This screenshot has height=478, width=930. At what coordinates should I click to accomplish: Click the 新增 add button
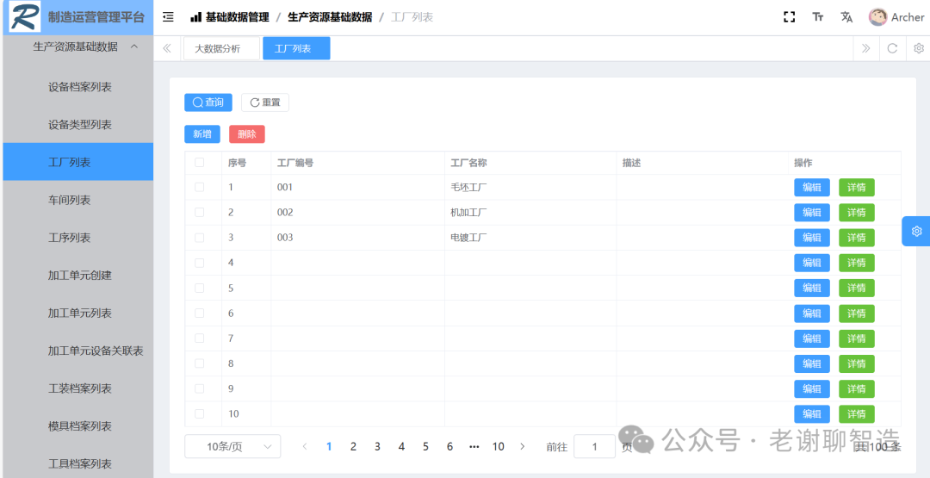(x=202, y=134)
